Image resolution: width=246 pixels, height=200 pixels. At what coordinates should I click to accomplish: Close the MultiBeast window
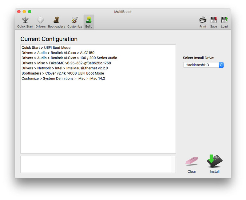pos(19,12)
